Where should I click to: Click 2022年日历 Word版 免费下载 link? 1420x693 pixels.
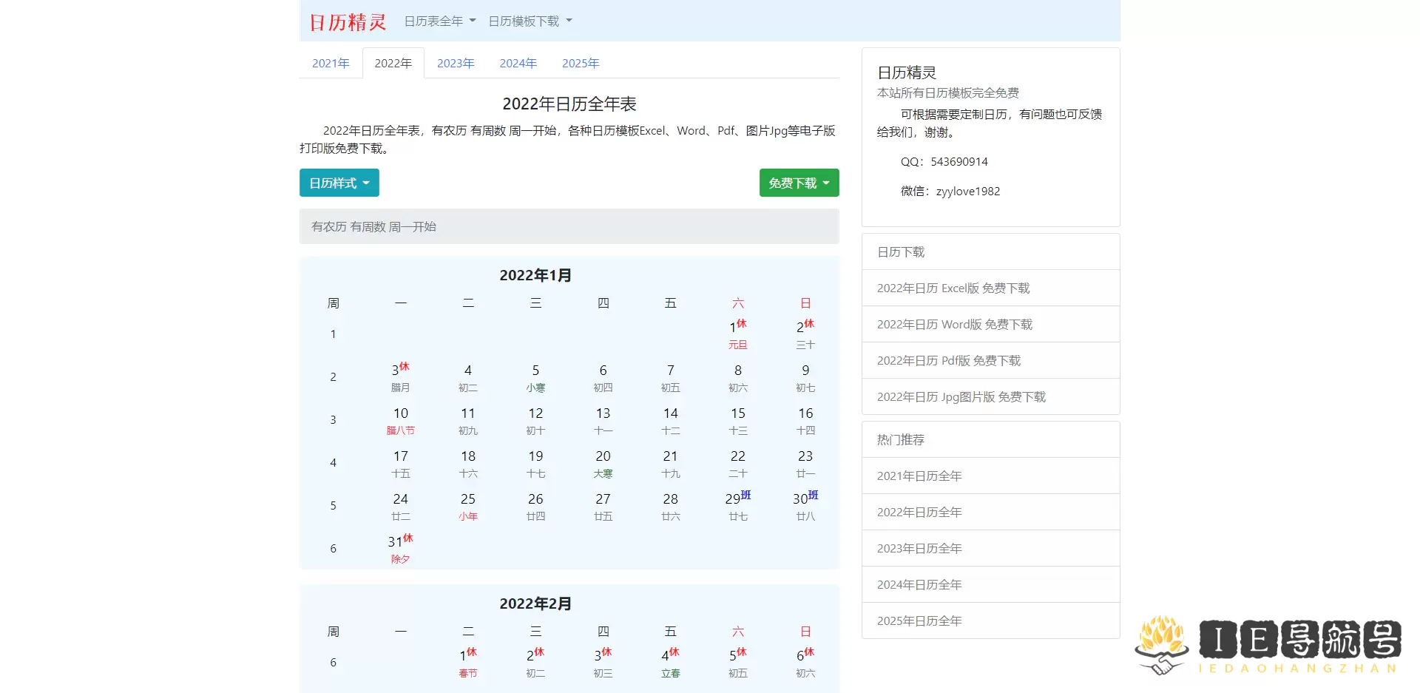[955, 325]
